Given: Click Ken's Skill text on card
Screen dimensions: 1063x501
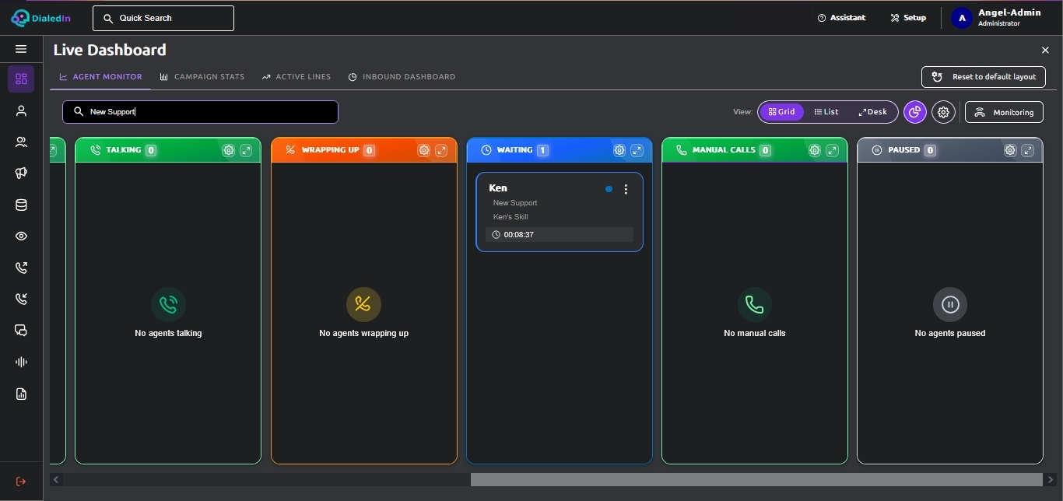Looking at the screenshot, I should (510, 217).
